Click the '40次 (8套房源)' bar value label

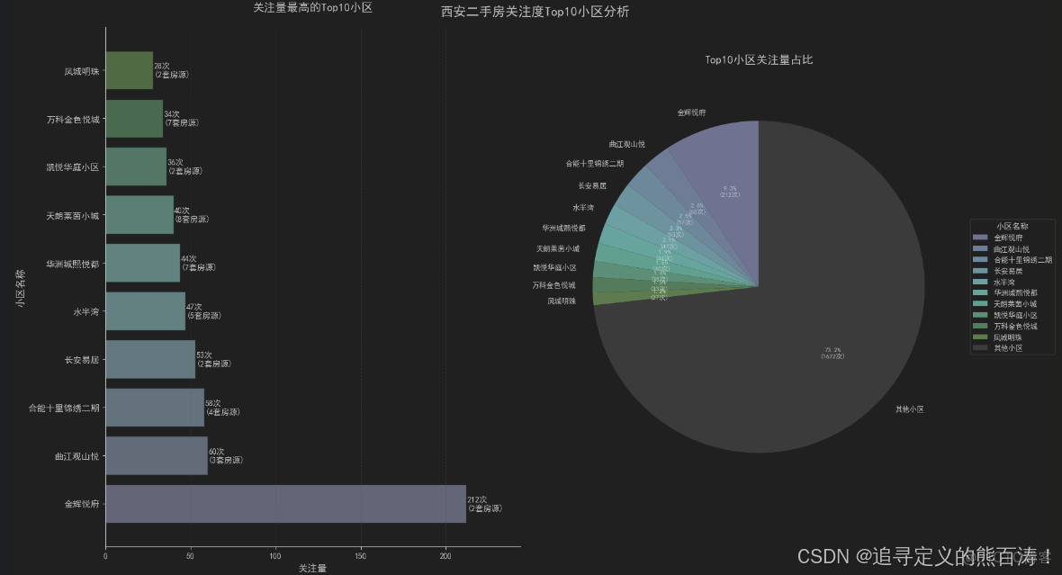[x=191, y=215]
